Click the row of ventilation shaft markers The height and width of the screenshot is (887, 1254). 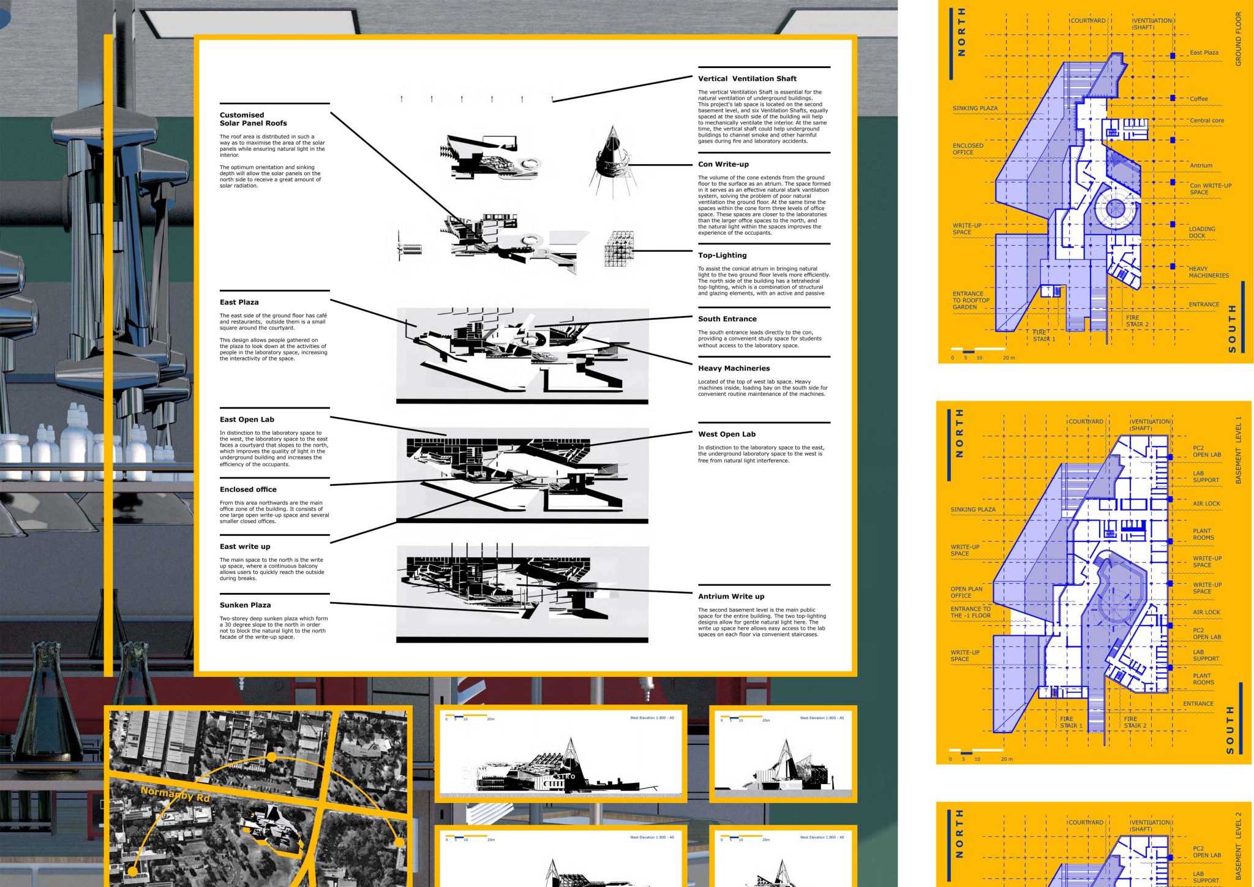pyautogui.click(x=476, y=99)
